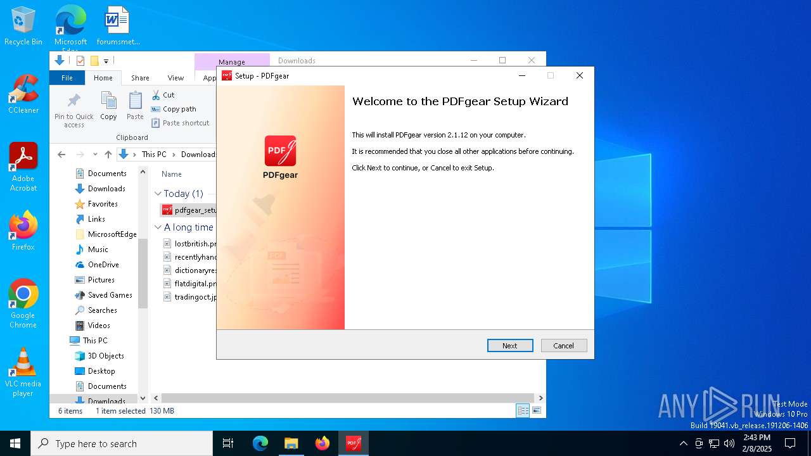This screenshot has width=811, height=456.
Task: Click Pin to Quick access in Explorer ribbon
Action: coord(74,110)
